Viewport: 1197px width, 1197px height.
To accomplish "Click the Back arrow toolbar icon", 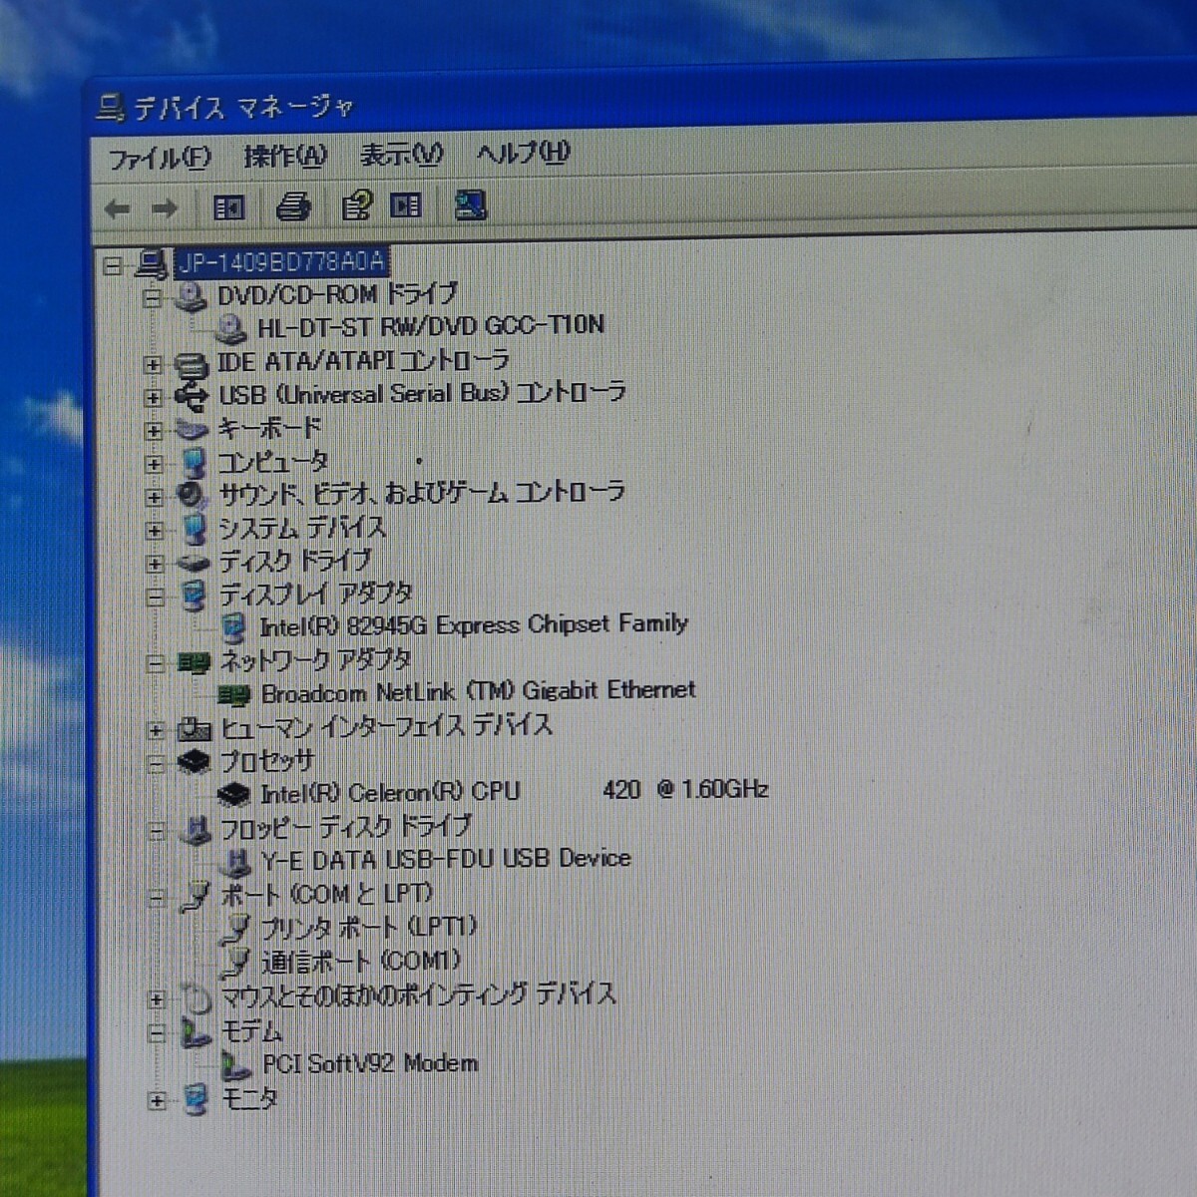I will (x=118, y=208).
